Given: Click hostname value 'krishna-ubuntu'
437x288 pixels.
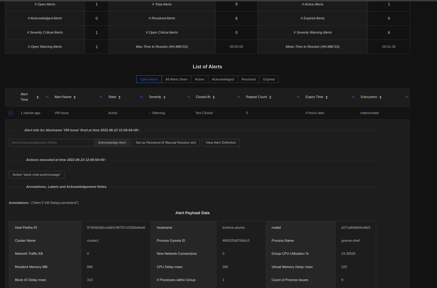Looking at the screenshot, I should pos(233,228).
